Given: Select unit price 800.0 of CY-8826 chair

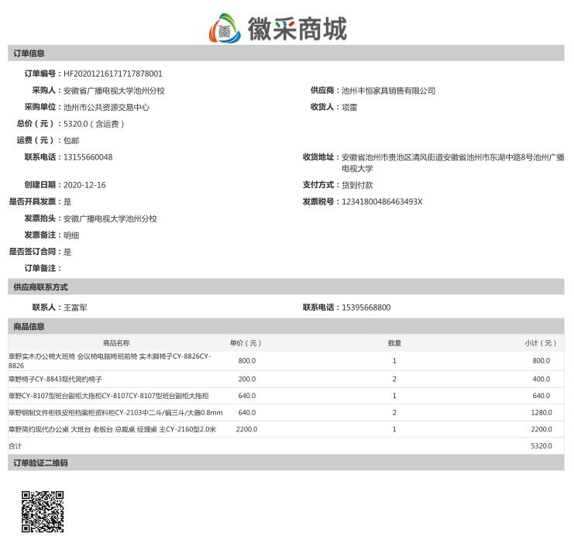Looking at the screenshot, I should [x=247, y=361].
